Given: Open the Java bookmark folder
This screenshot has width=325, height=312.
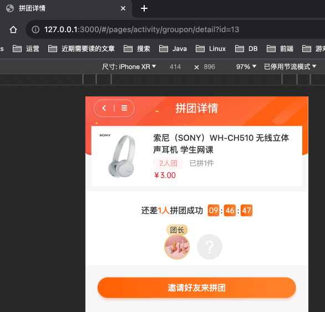Looking at the screenshot, I should [173, 49].
